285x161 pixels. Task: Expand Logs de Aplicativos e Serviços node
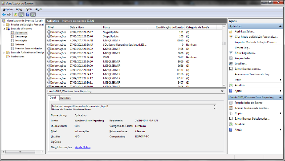click(4, 52)
